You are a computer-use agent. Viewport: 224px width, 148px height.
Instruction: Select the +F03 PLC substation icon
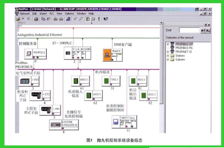25,81
